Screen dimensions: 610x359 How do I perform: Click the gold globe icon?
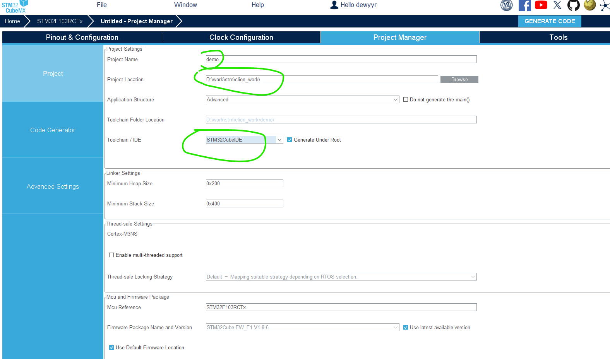(x=589, y=5)
